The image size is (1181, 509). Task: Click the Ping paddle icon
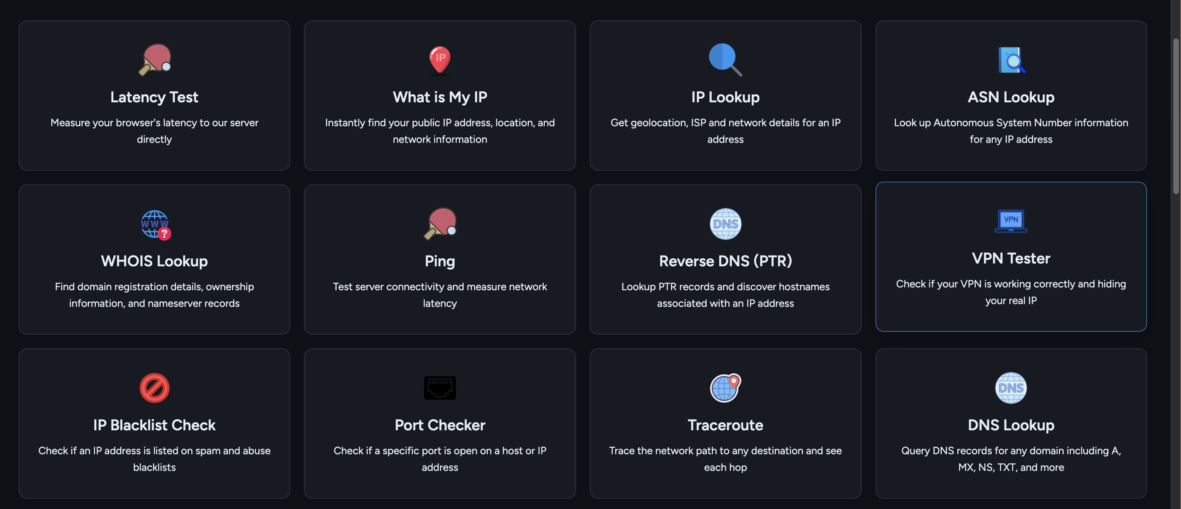[440, 224]
